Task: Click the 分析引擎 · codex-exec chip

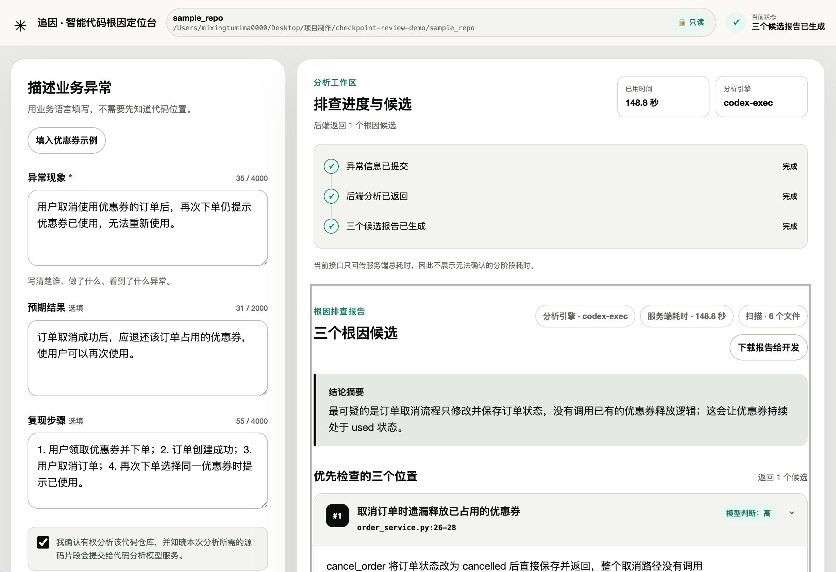Action: (585, 316)
